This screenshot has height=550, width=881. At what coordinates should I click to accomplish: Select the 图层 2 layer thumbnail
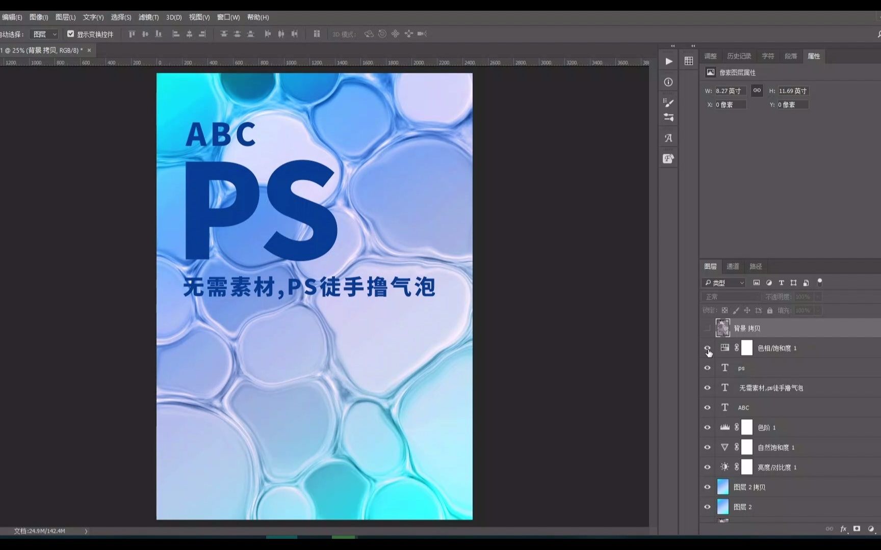(x=723, y=507)
